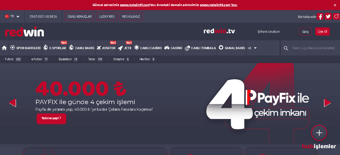The height and width of the screenshot is (155, 340).
Task: Close the domain announcement bar
Action: tap(335, 5)
